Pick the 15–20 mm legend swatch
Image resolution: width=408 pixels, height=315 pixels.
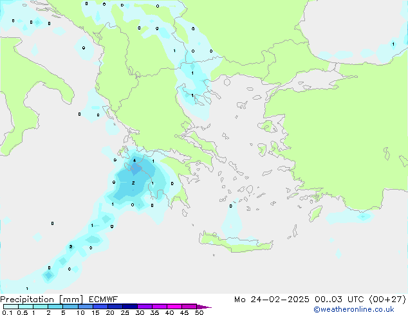pos(100,307)
